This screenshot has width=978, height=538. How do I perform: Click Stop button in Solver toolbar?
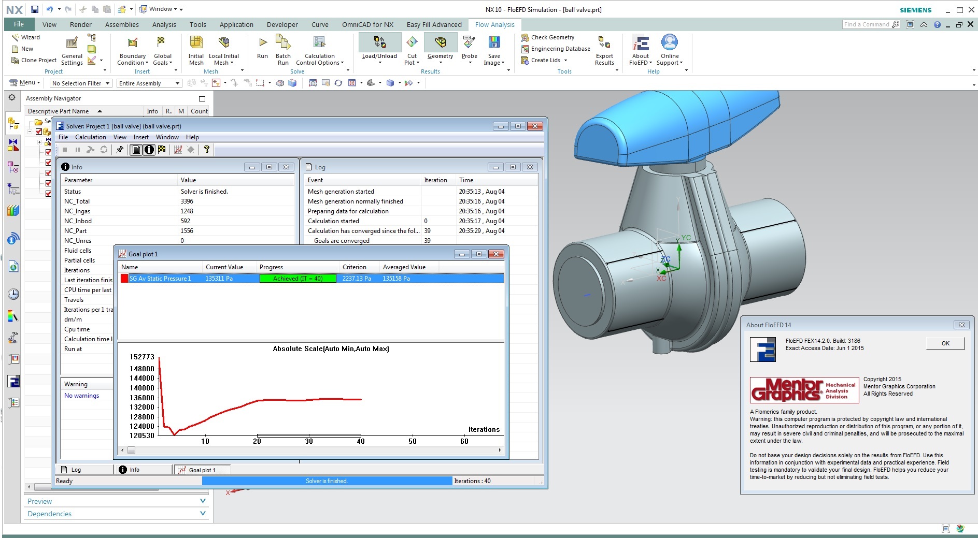(65, 150)
